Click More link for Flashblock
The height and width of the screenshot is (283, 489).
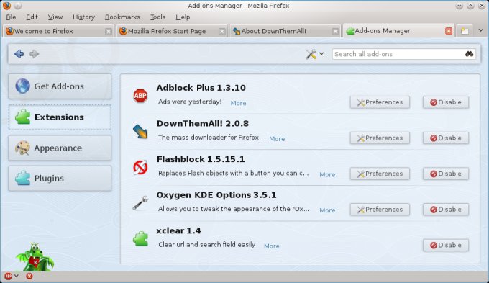click(327, 174)
